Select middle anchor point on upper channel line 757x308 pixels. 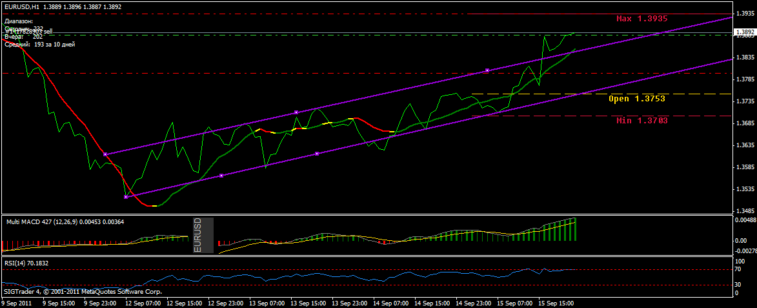[296, 112]
